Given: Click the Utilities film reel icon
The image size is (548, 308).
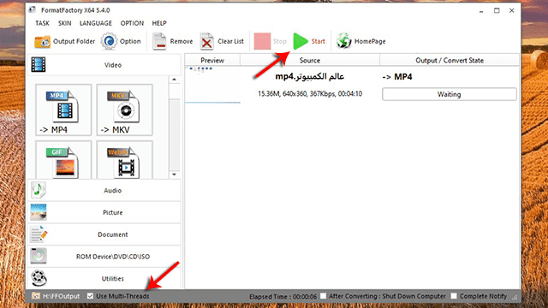Looking at the screenshot, I should 39,278.
